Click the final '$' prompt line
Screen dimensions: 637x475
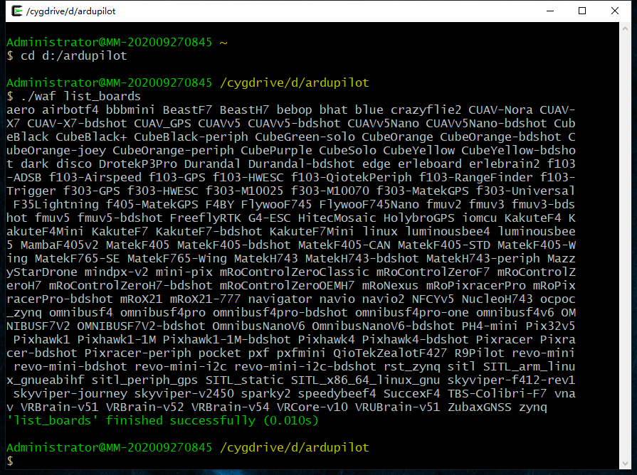click(10, 461)
